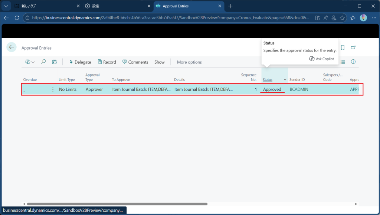The width and height of the screenshot is (380, 215).
Task: Click the browser favorites star icon
Action: click(x=343, y=18)
